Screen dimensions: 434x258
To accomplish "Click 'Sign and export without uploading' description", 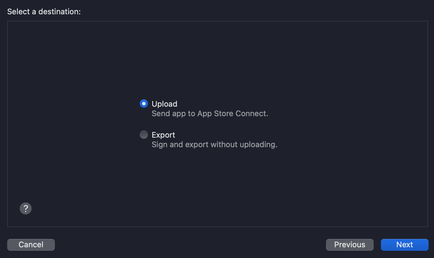I will click(215, 144).
